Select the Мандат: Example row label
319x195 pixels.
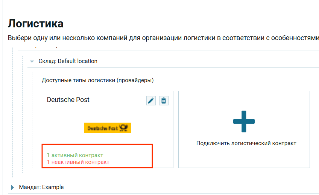point(41,187)
